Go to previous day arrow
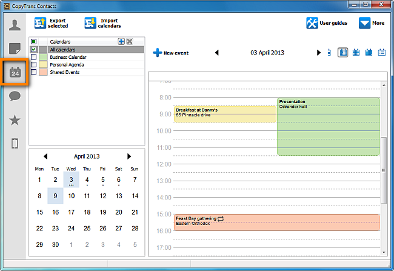The height and width of the screenshot is (271, 394). [217, 53]
